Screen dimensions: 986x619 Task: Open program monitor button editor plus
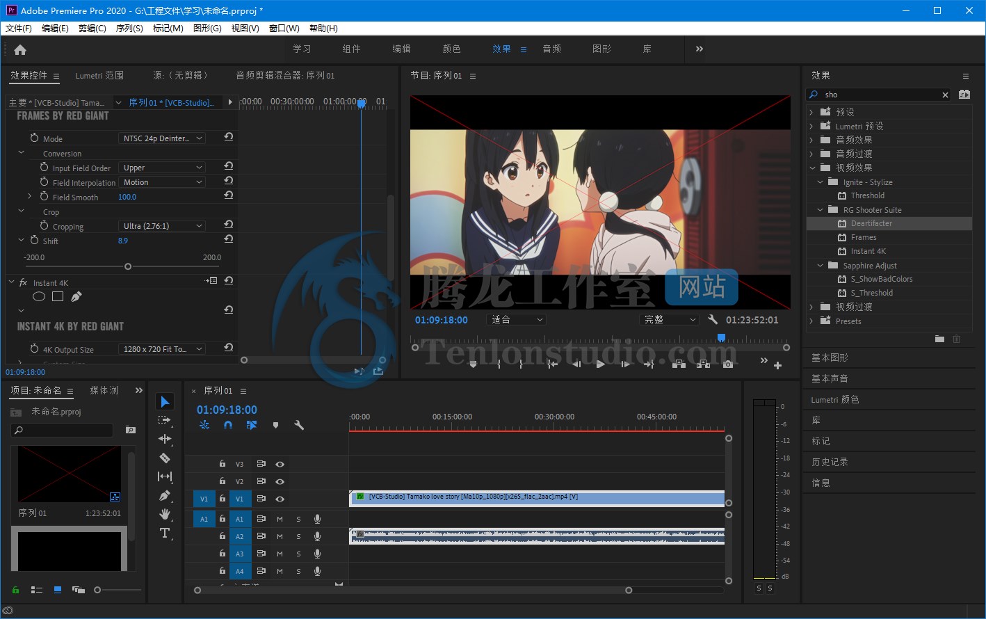point(777,365)
